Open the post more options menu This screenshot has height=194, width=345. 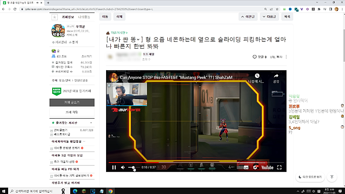coord(286,57)
